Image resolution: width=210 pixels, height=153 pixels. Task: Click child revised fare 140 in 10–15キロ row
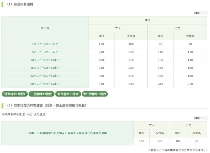tap(190, 60)
